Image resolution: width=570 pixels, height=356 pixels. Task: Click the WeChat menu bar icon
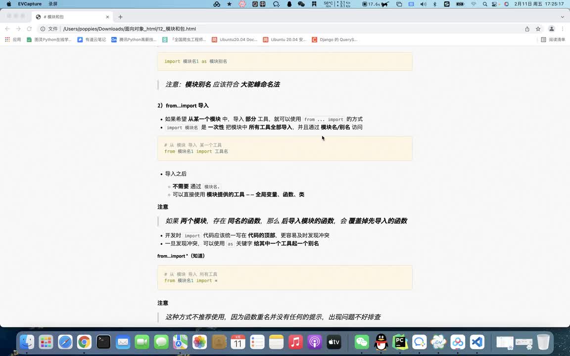click(x=301, y=4)
